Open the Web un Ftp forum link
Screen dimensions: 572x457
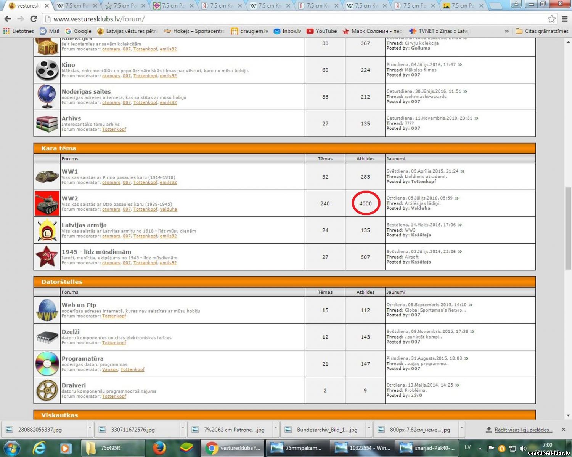click(79, 305)
